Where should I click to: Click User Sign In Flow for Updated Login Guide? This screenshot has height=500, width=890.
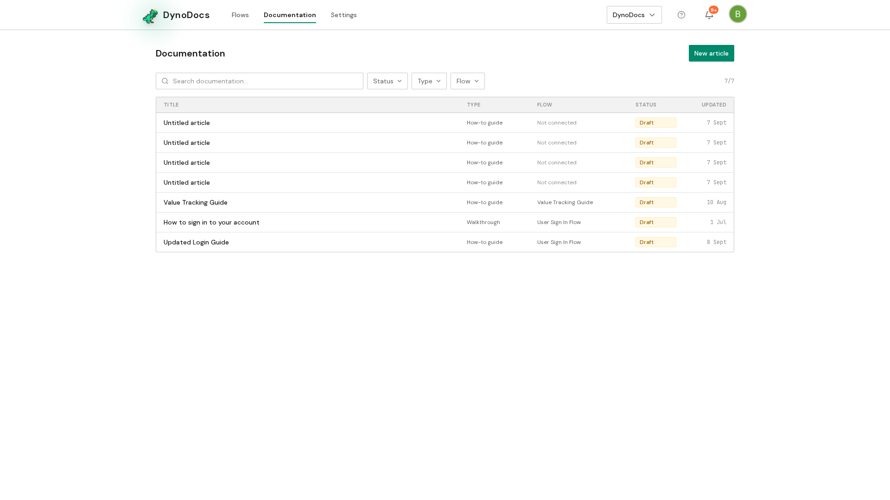(559, 242)
